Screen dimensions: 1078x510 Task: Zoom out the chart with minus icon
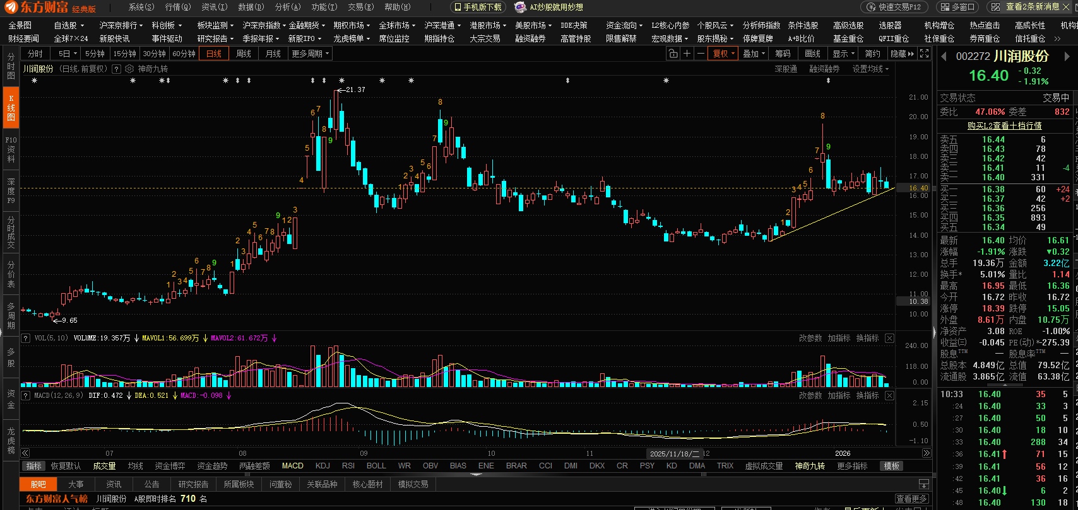(x=701, y=54)
